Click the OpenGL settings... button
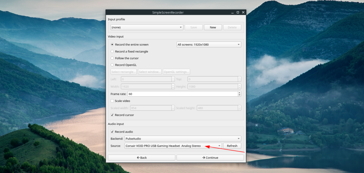Screen dimensions: 364x173 pyautogui.click(x=177, y=72)
